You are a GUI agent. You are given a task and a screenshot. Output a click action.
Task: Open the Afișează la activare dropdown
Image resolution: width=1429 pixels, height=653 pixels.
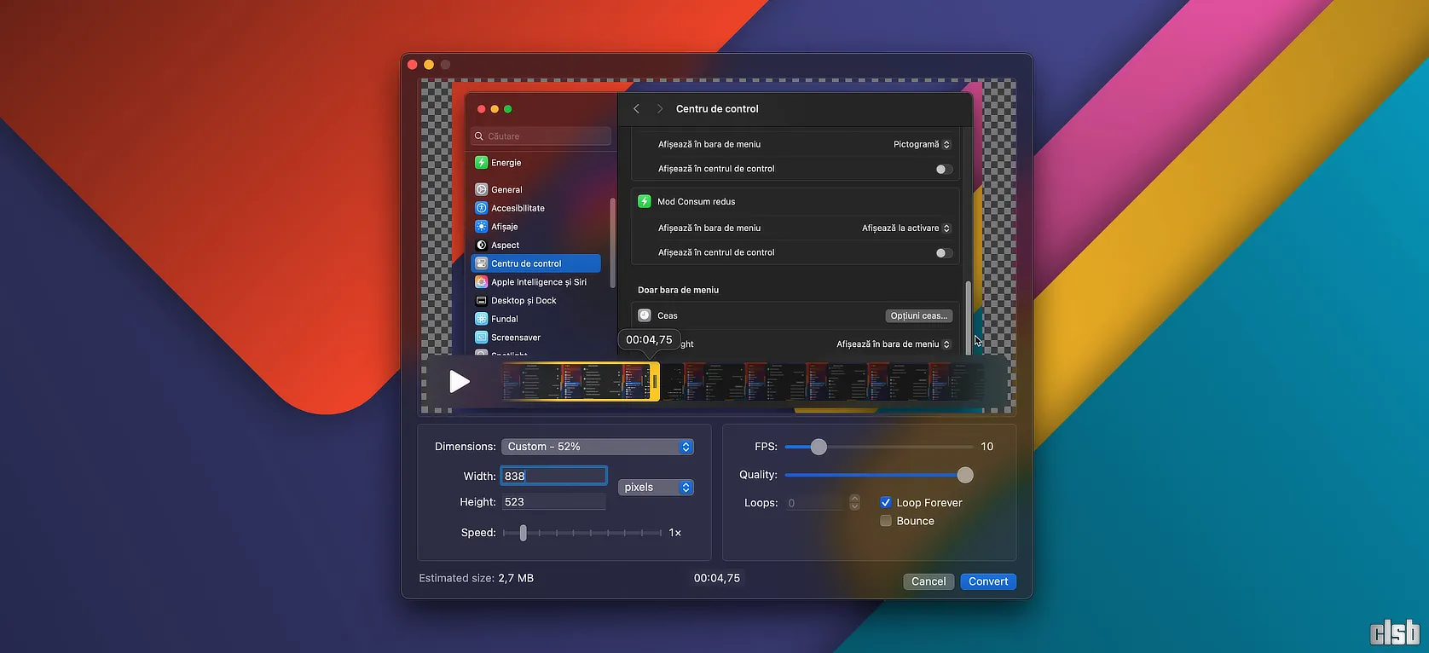tap(905, 228)
